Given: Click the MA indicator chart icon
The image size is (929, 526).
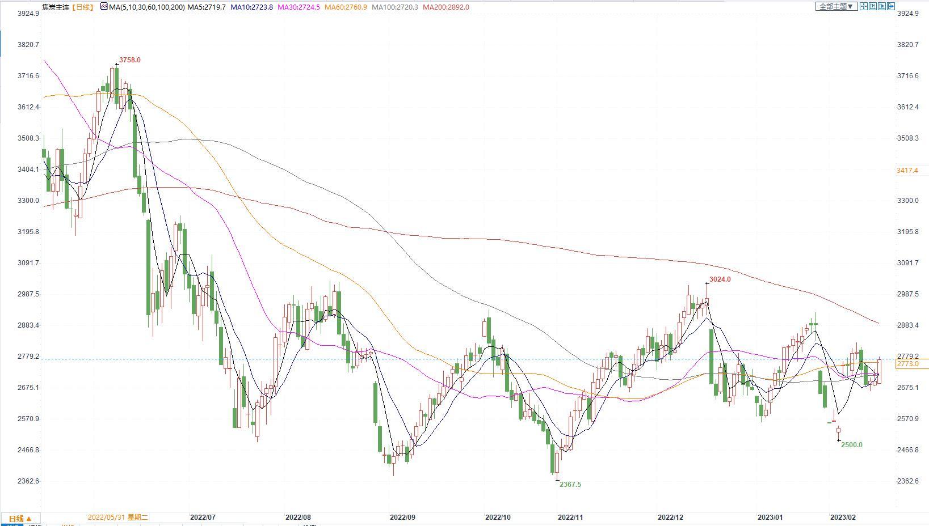Looking at the screenshot, I should point(104,7).
